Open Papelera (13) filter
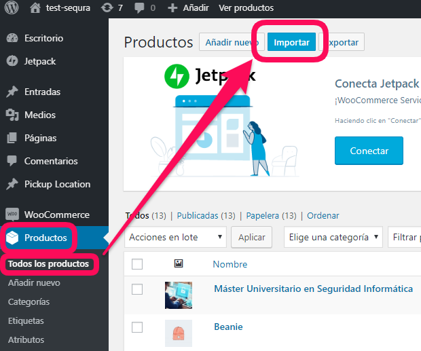 271,215
